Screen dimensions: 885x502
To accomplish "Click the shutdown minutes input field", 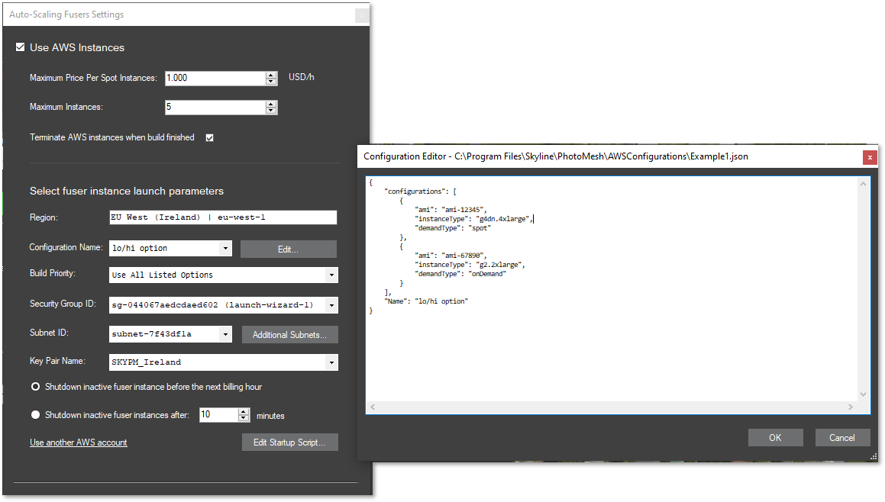I will (218, 415).
